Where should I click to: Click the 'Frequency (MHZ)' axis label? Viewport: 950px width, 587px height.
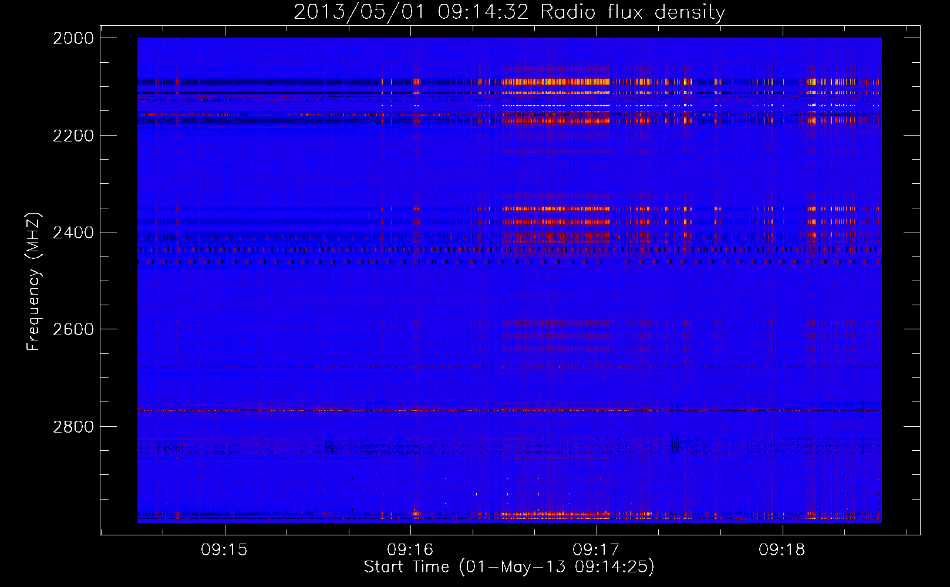(34, 282)
